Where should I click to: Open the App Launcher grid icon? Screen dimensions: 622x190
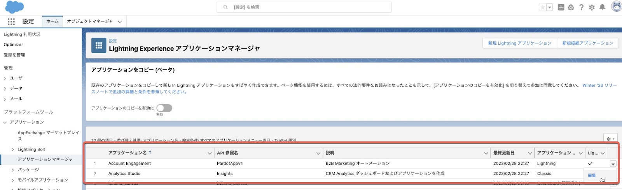point(11,22)
